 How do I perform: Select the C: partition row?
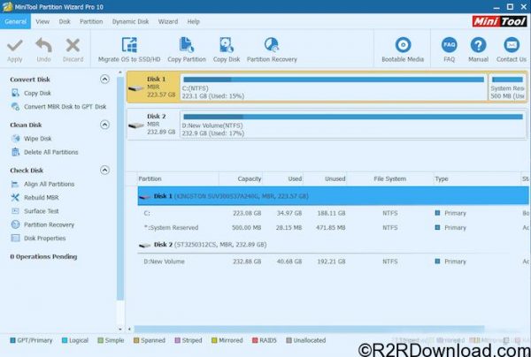tap(333, 213)
